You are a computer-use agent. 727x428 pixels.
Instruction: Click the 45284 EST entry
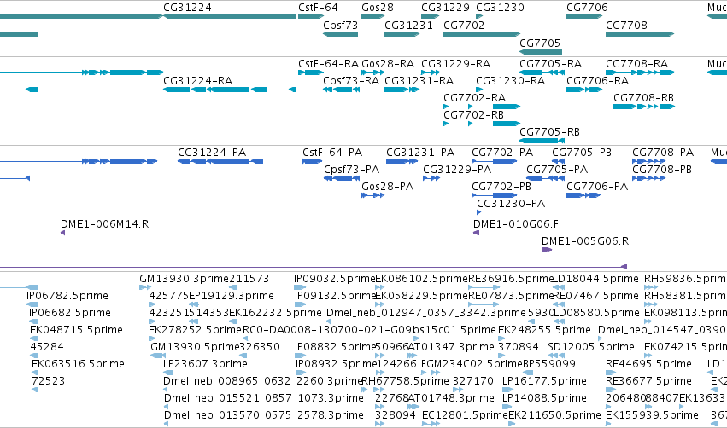pos(47,346)
